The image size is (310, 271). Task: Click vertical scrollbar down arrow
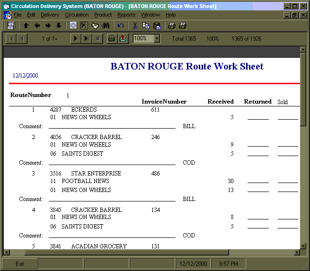[x=303, y=246]
